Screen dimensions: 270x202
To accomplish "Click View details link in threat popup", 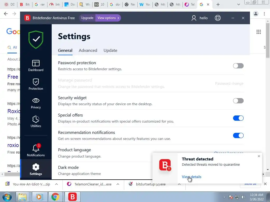I will click(191, 177).
